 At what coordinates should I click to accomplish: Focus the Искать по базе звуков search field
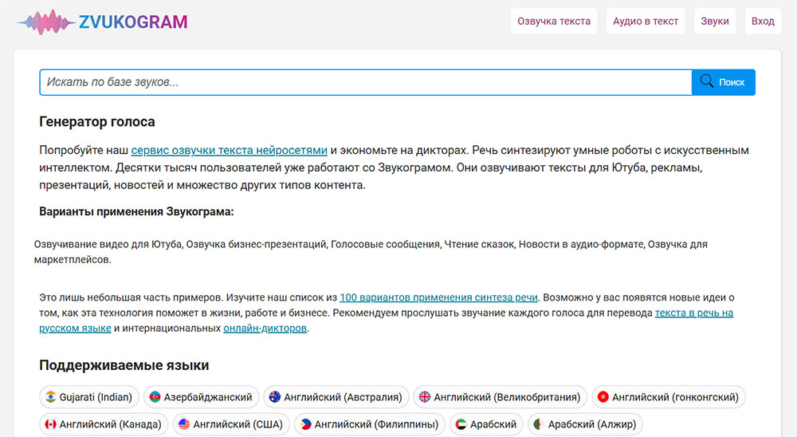tap(366, 82)
